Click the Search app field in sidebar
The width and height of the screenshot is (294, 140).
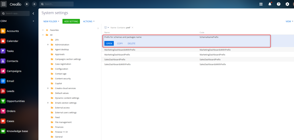tap(15, 13)
